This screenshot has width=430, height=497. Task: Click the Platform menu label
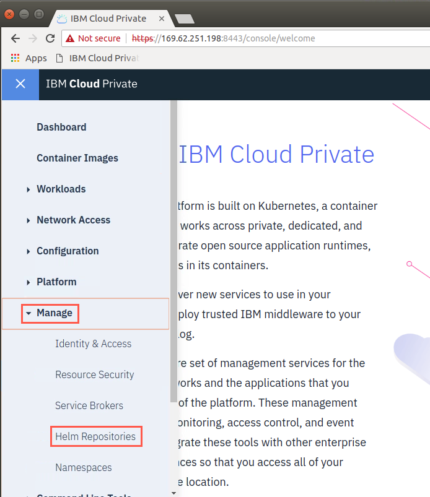(56, 282)
